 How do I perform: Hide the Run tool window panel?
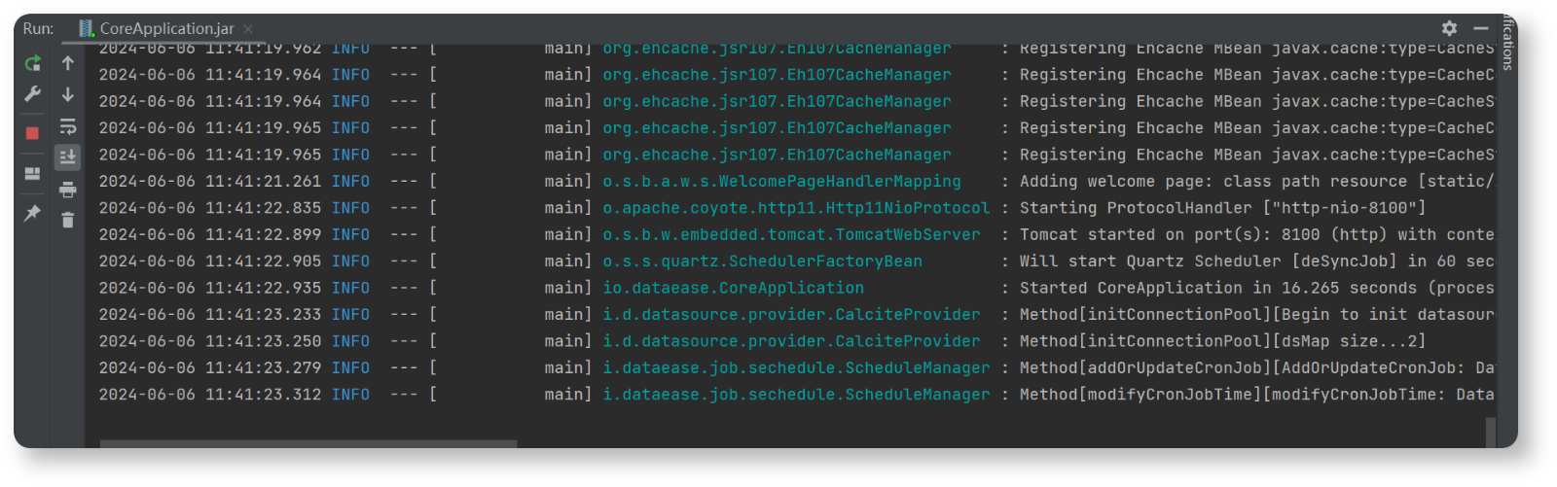point(1480,28)
